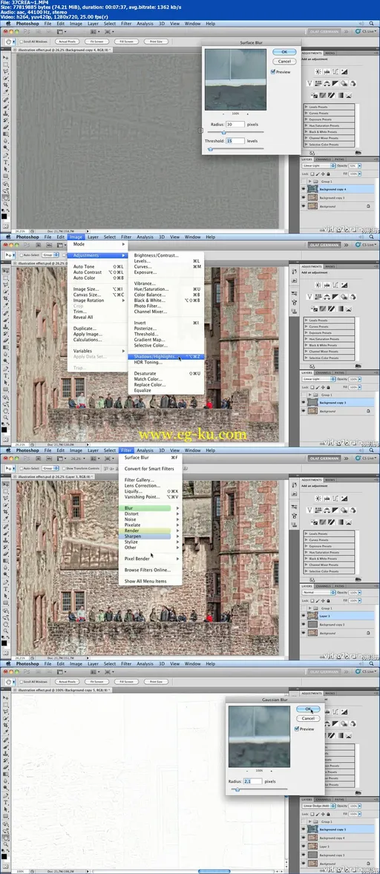
Task: Select the Move tool in the Surface Blur frame
Action: pyautogui.click(x=6, y=58)
